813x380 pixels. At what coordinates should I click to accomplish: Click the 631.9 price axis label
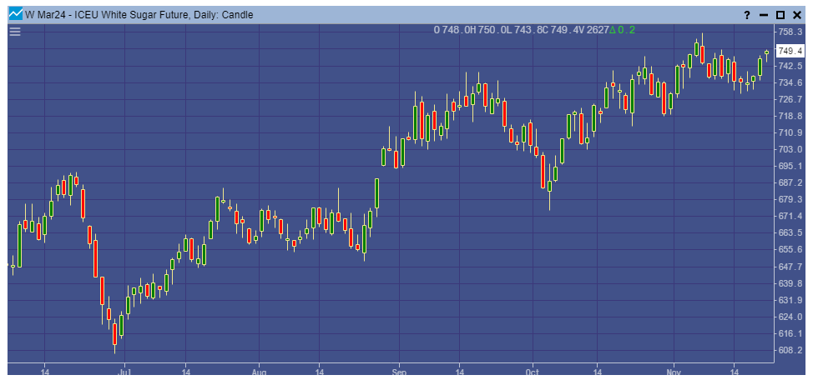point(790,300)
